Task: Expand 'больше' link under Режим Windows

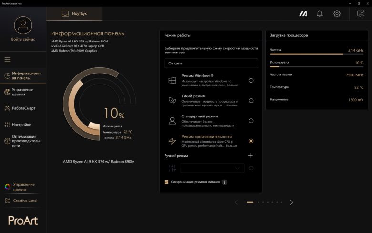Action: [232, 85]
